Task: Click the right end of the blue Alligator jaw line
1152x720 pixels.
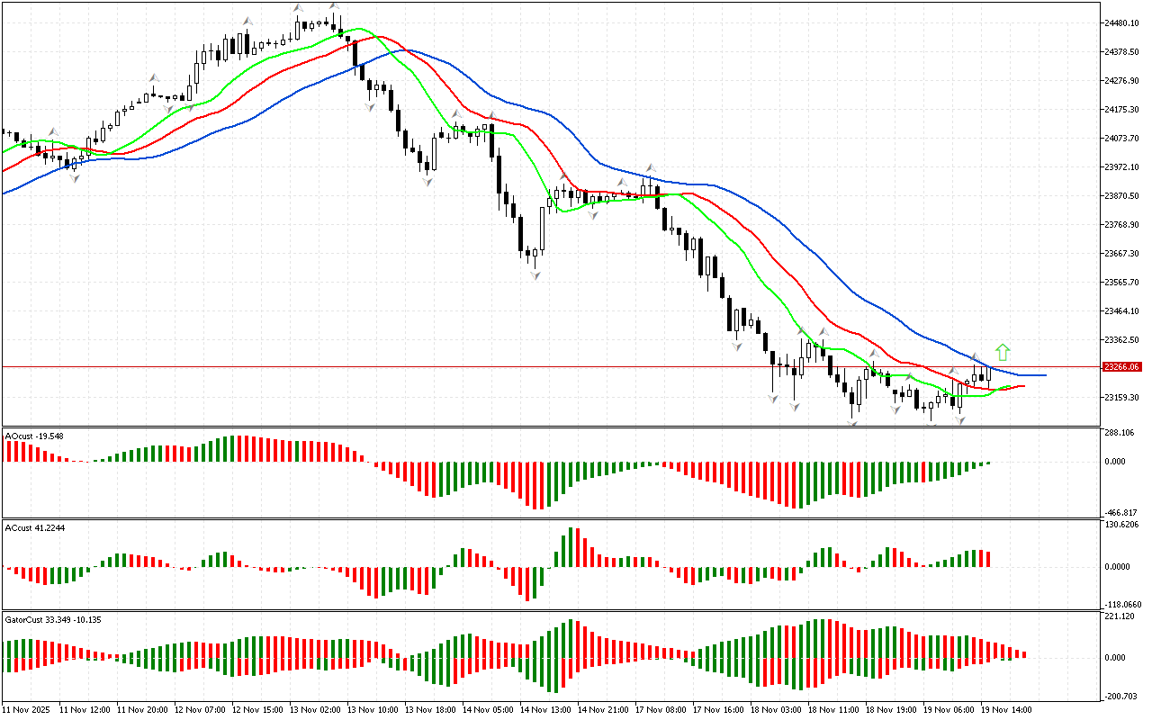Action: (x=1044, y=374)
